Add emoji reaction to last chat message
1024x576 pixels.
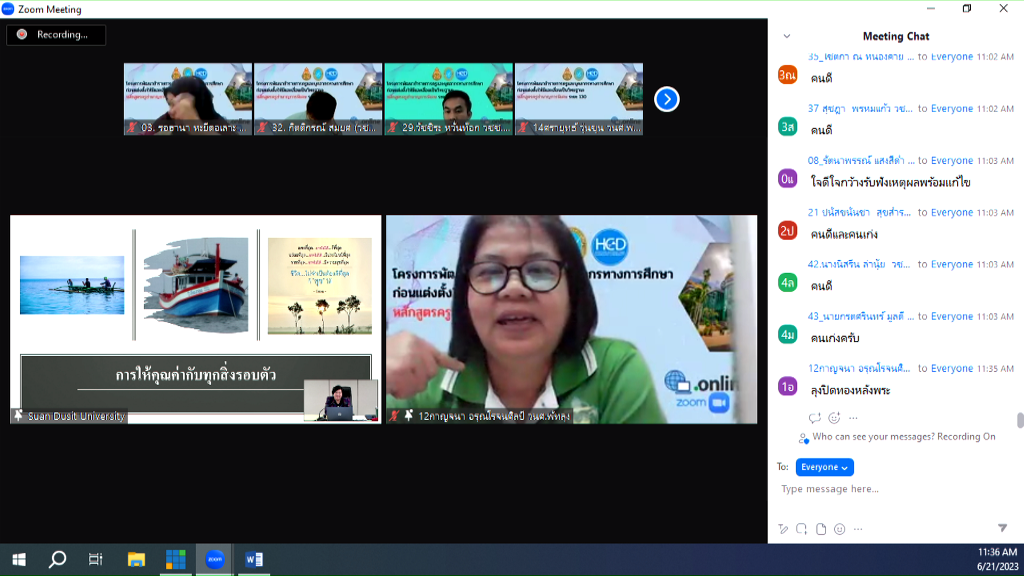[x=834, y=418]
